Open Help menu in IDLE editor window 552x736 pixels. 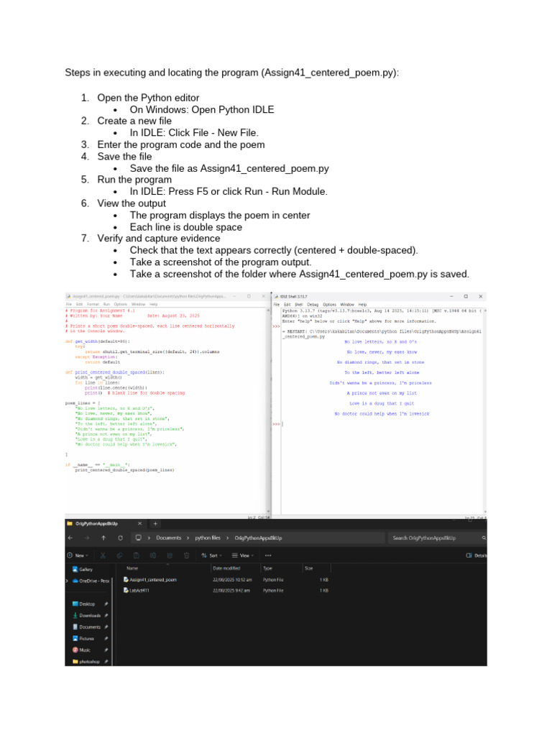(x=154, y=304)
